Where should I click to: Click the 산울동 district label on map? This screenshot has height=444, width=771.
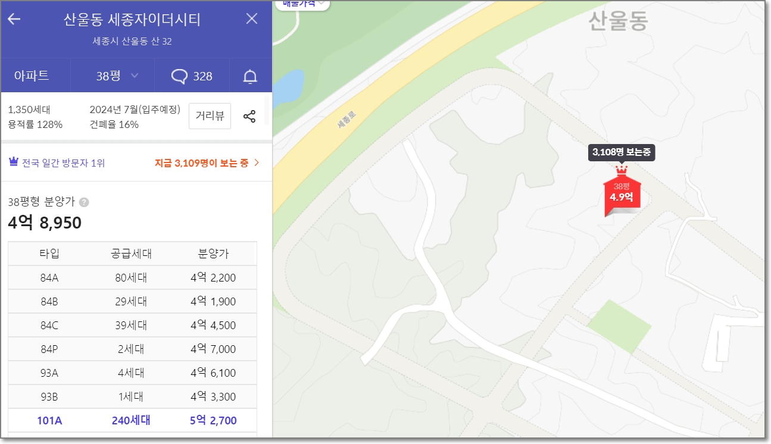point(617,21)
